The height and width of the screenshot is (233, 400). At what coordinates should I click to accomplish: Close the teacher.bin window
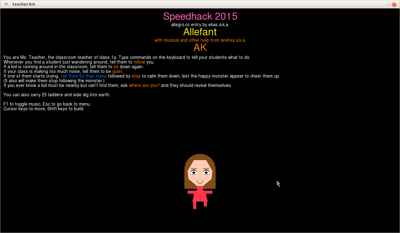click(394, 4)
